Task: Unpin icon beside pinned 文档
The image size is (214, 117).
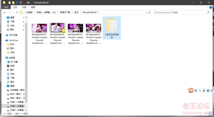Action: 23,26
